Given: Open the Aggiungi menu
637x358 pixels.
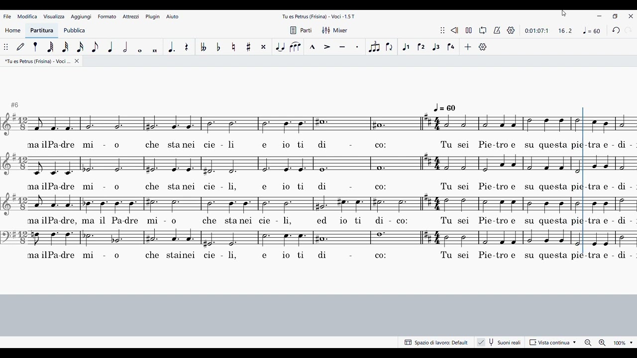Looking at the screenshot, I should [81, 16].
